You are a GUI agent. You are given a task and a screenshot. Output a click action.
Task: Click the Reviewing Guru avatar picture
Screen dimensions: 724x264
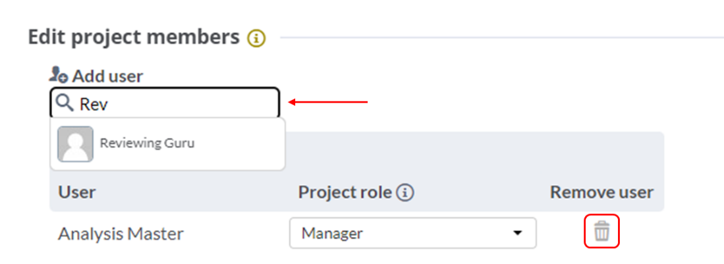tap(74, 144)
